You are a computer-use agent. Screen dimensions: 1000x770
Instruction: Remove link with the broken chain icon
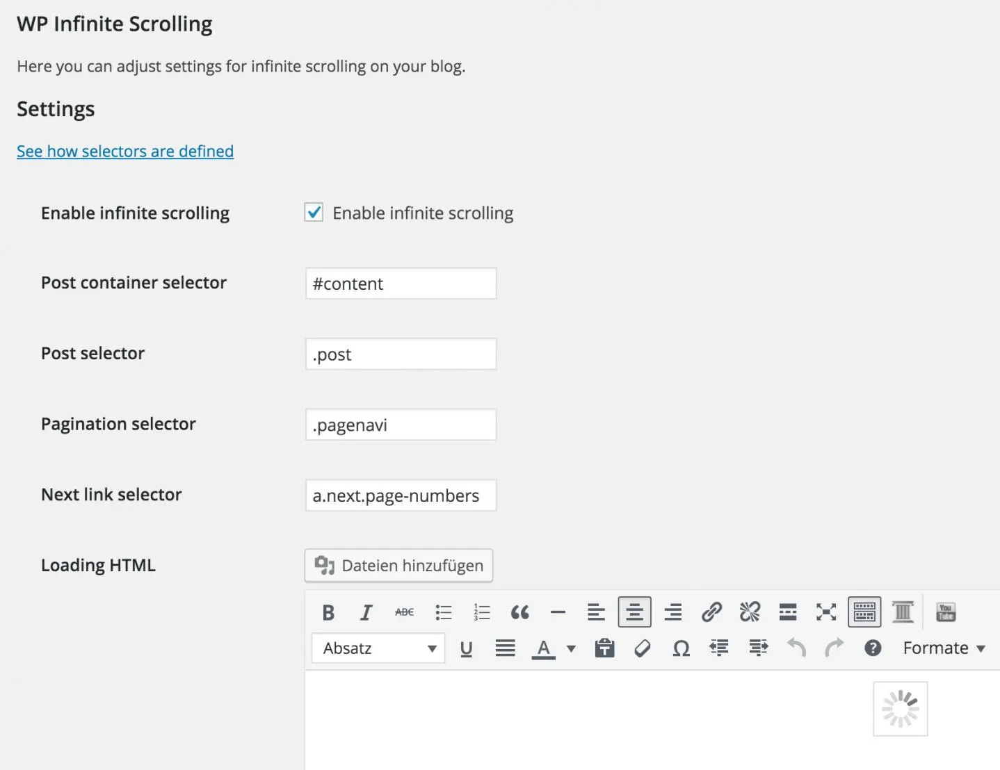pyautogui.click(x=750, y=612)
